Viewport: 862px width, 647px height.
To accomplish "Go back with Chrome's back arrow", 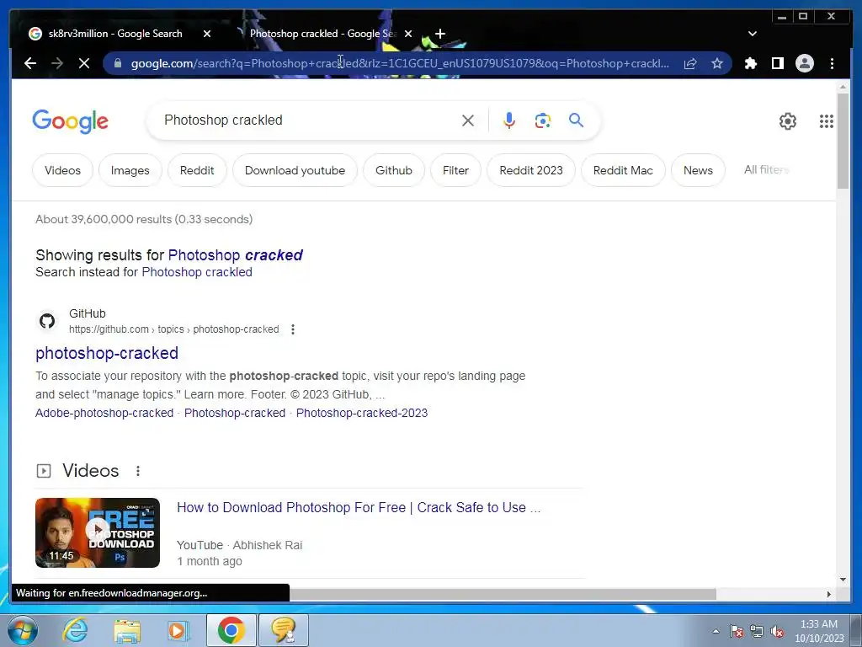I will 30,63.
